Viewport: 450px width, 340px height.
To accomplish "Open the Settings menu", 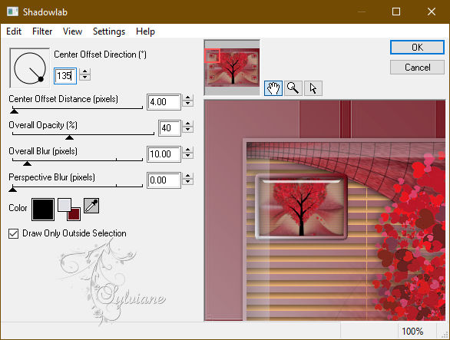I will pos(109,31).
